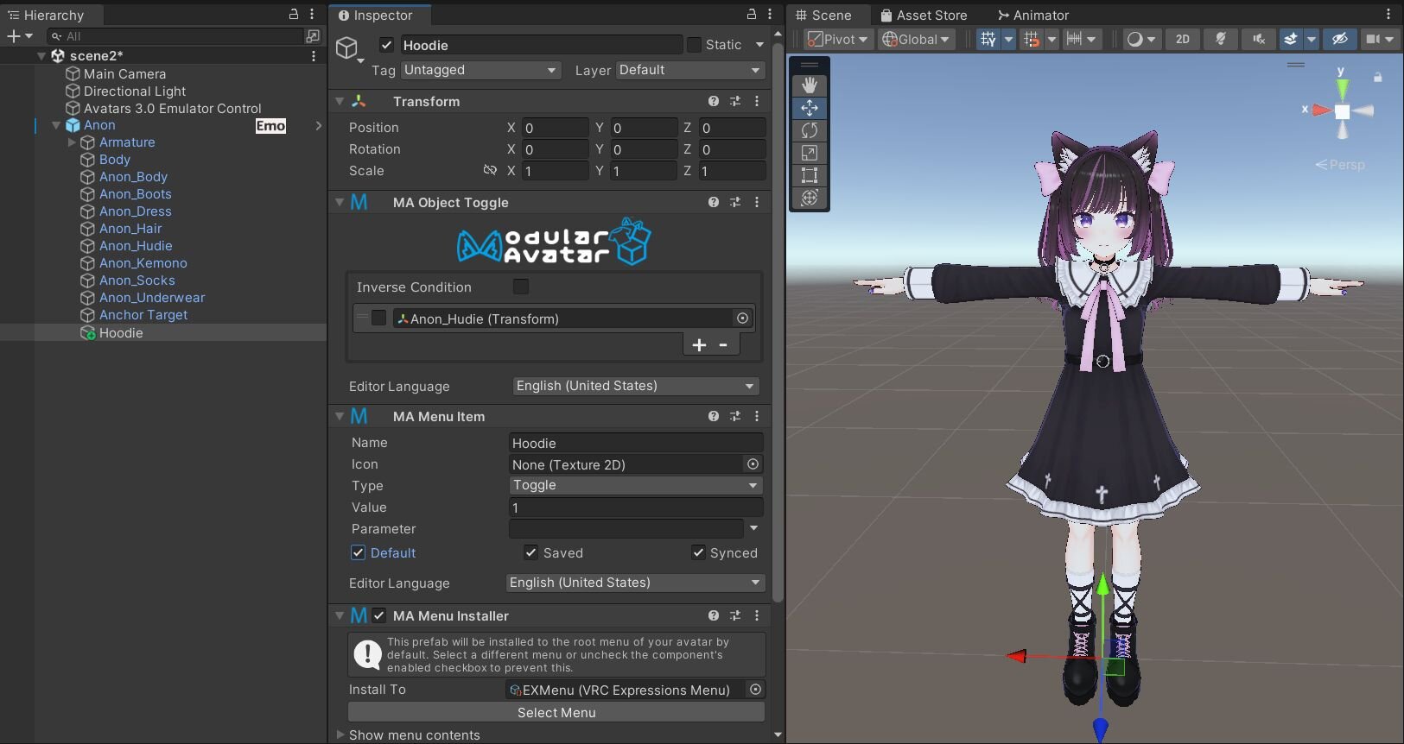Switch to the Animator tab
The width and height of the screenshot is (1404, 744).
click(x=1033, y=15)
